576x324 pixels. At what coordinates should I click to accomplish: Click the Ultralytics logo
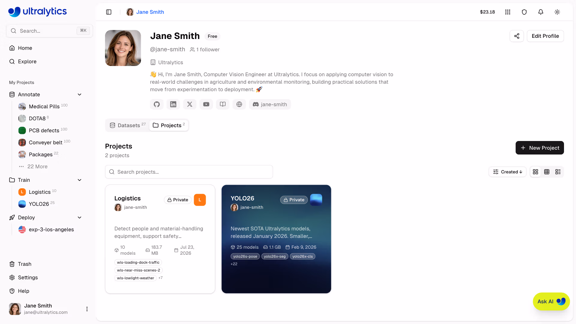(37, 12)
